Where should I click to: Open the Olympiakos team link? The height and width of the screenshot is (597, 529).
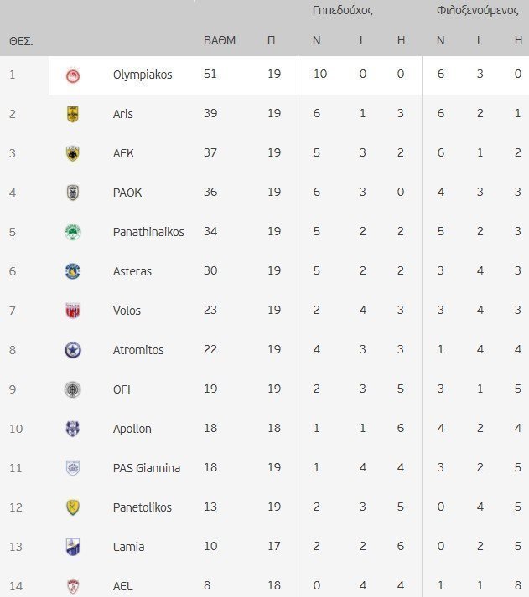pyautogui.click(x=143, y=75)
